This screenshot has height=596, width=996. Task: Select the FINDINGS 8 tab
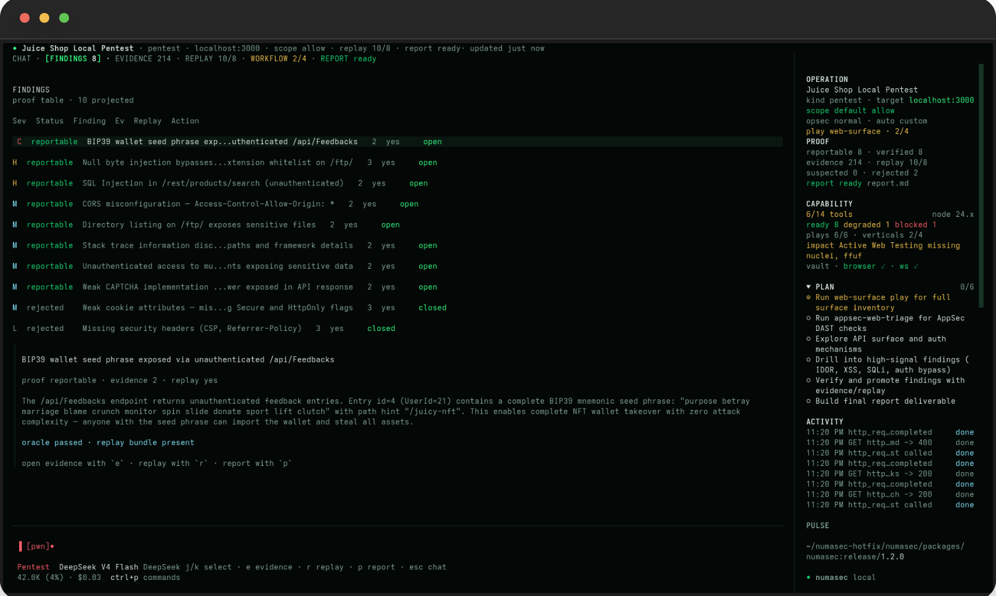click(73, 59)
